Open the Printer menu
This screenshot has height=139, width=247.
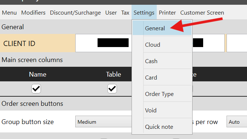pos(167,12)
